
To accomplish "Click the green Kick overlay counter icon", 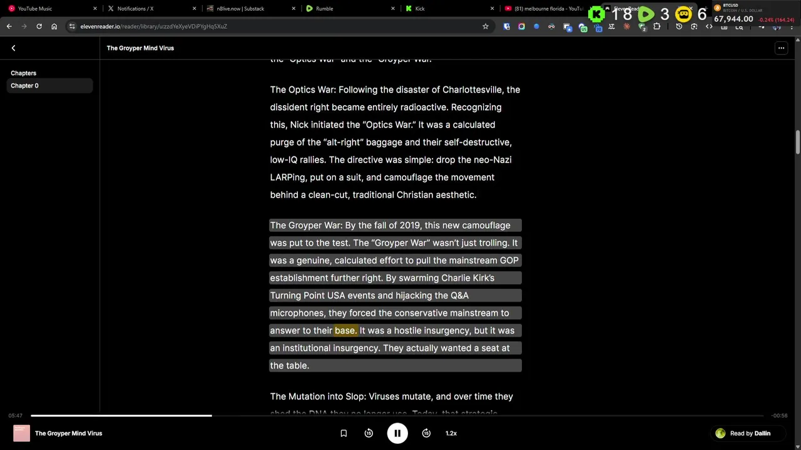I will click(597, 14).
